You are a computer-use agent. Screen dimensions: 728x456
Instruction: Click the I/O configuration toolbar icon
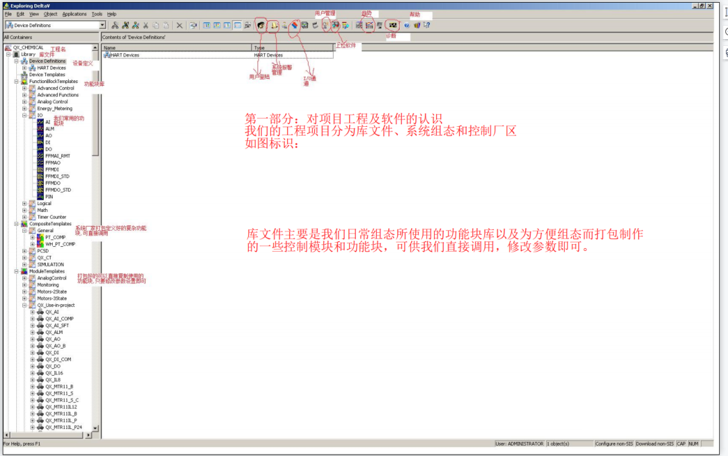point(295,26)
